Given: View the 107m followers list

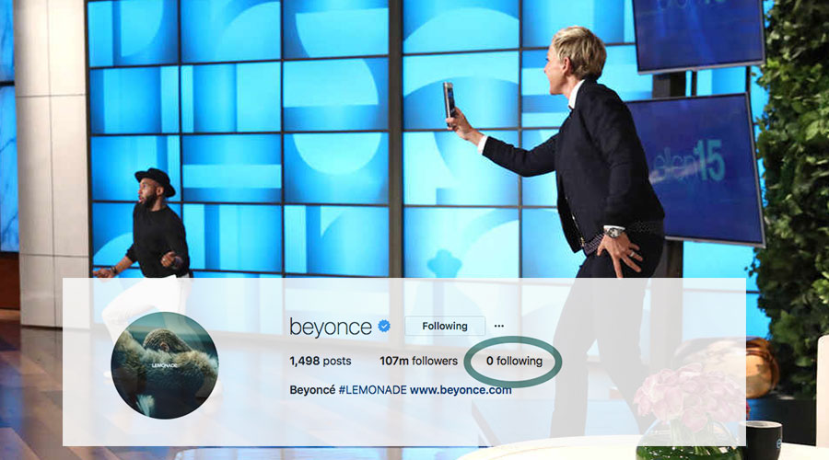Looking at the screenshot, I should pyautogui.click(x=418, y=362).
